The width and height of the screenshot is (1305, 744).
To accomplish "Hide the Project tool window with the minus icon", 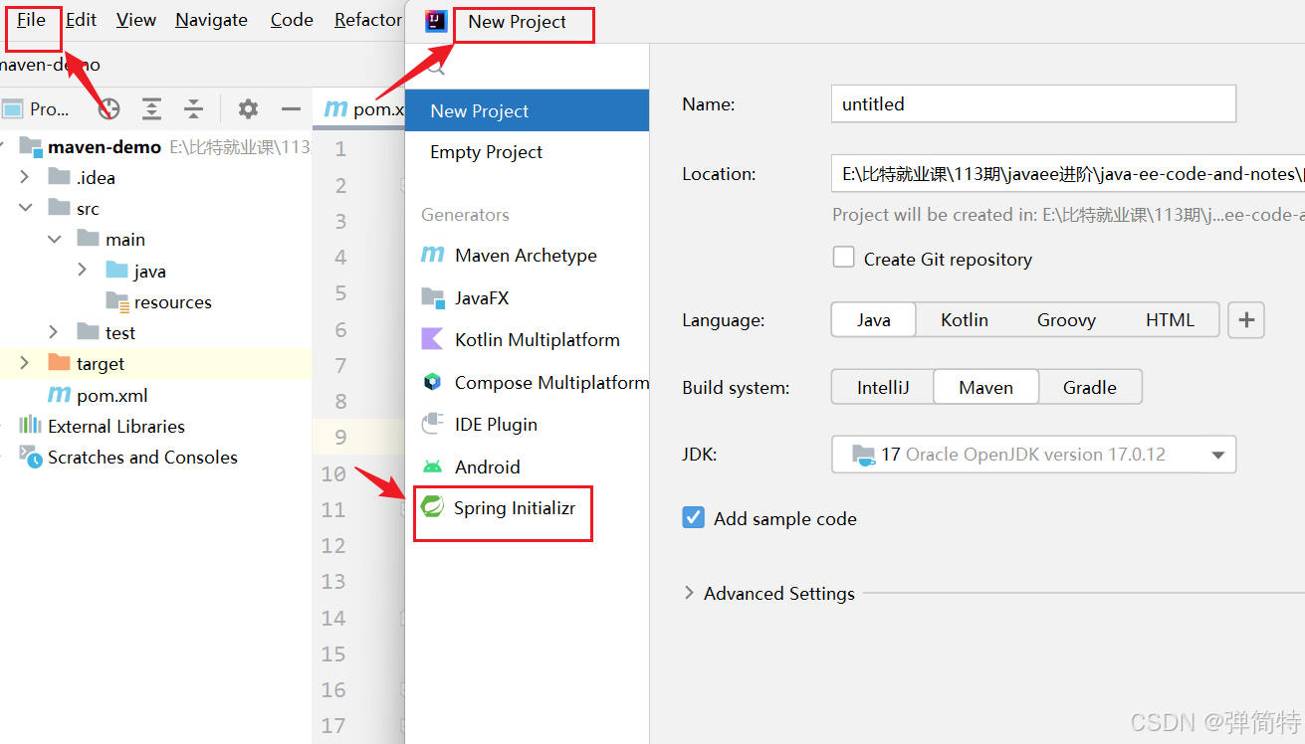I will [291, 108].
